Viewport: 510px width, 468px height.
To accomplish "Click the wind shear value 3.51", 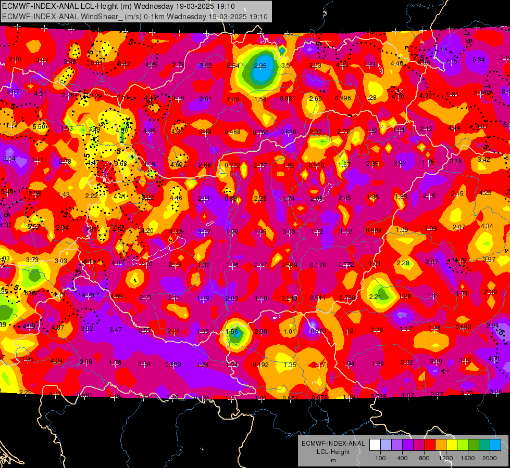I will [x=287, y=65].
